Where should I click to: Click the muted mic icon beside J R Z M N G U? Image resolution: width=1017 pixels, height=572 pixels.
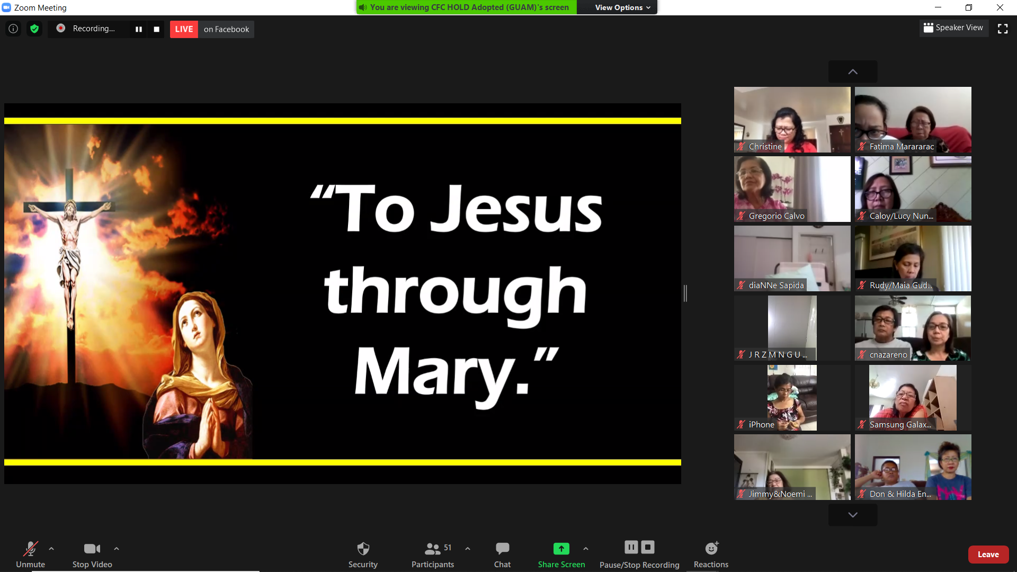741,355
